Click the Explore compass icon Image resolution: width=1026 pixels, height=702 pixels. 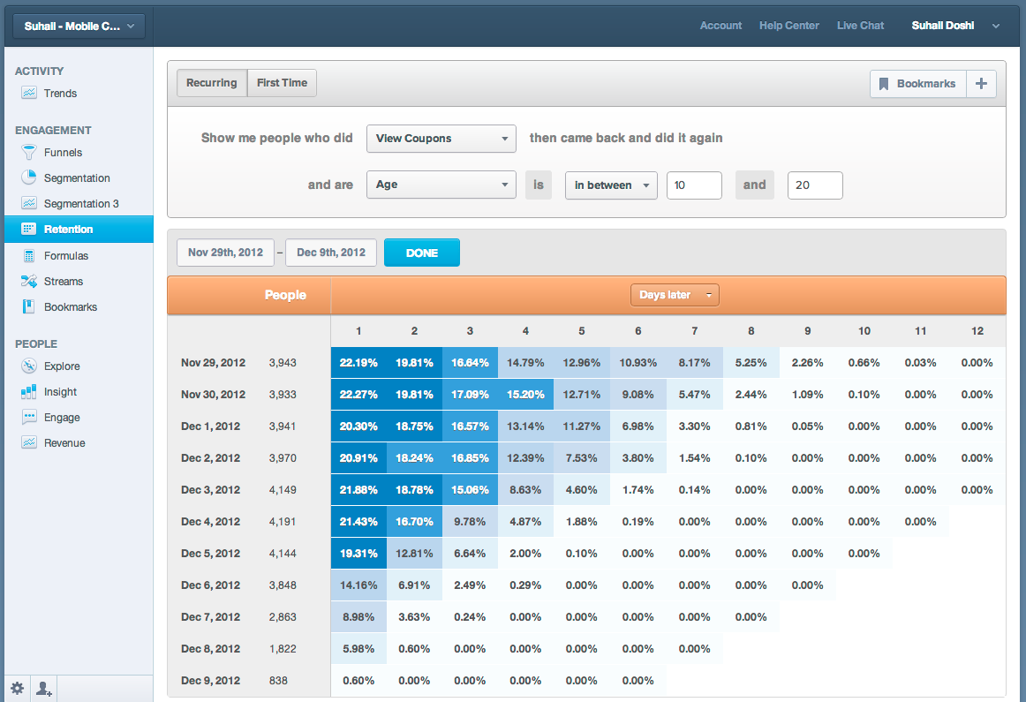click(x=29, y=366)
